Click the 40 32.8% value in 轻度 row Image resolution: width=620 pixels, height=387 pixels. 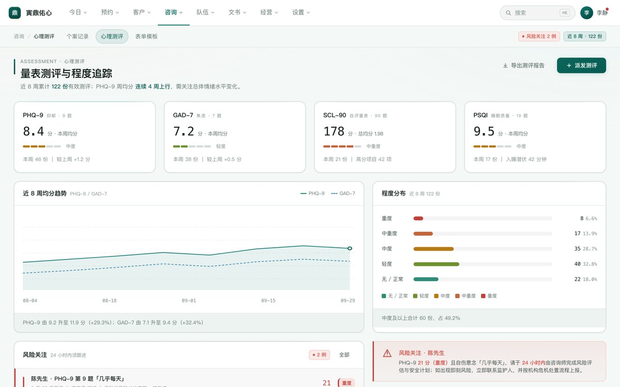[x=585, y=264]
